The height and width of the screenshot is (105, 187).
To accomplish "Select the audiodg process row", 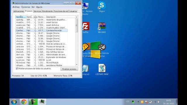I will [41, 20].
